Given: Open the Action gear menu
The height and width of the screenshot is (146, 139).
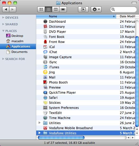Looking at the screenshot, I should click(x=96, y=9).
